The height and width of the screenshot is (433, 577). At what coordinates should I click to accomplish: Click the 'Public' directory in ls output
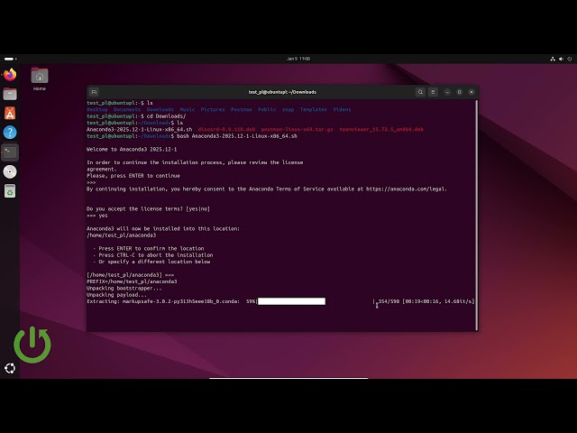(x=267, y=109)
